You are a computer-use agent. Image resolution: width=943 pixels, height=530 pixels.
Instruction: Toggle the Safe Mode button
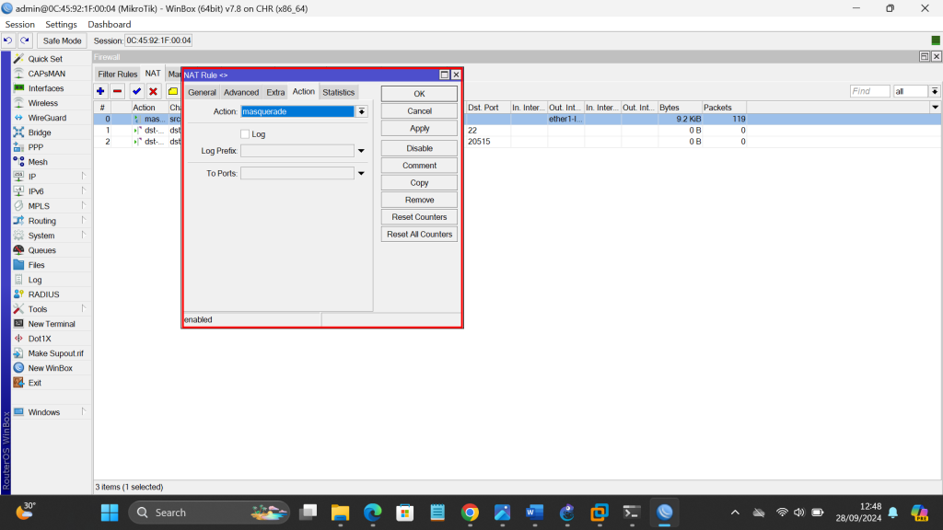point(62,40)
